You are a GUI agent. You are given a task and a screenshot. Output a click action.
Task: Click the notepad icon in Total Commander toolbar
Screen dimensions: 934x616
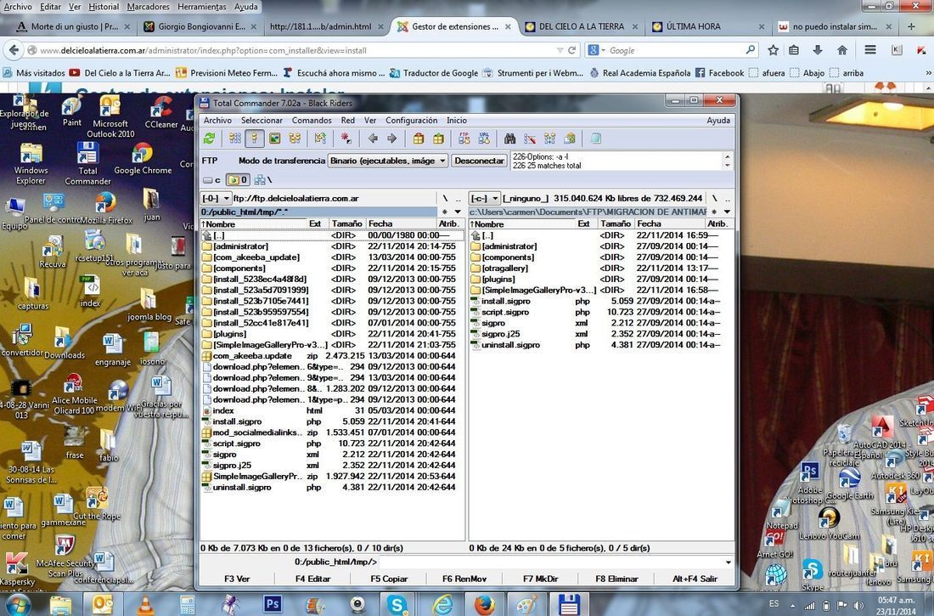[595, 139]
